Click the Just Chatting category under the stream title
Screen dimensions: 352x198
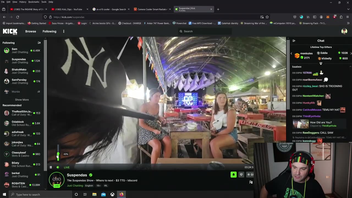pos(75,186)
